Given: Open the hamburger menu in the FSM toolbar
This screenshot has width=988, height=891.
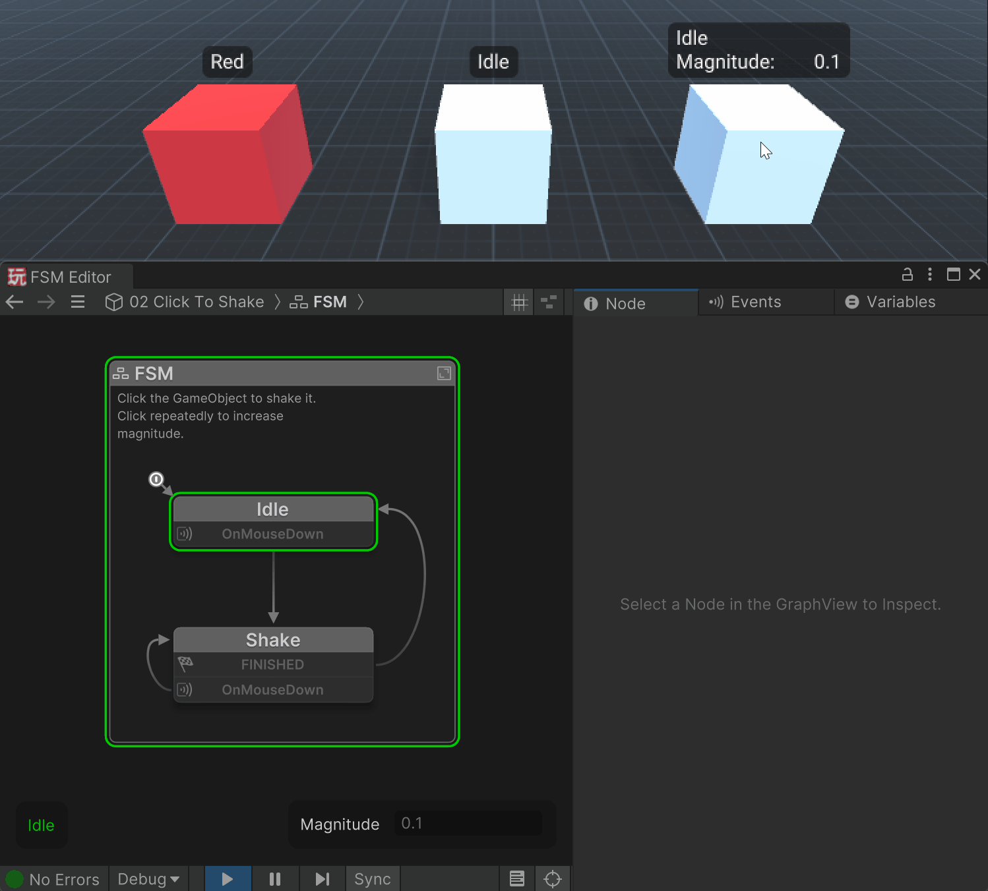Looking at the screenshot, I should pyautogui.click(x=78, y=302).
